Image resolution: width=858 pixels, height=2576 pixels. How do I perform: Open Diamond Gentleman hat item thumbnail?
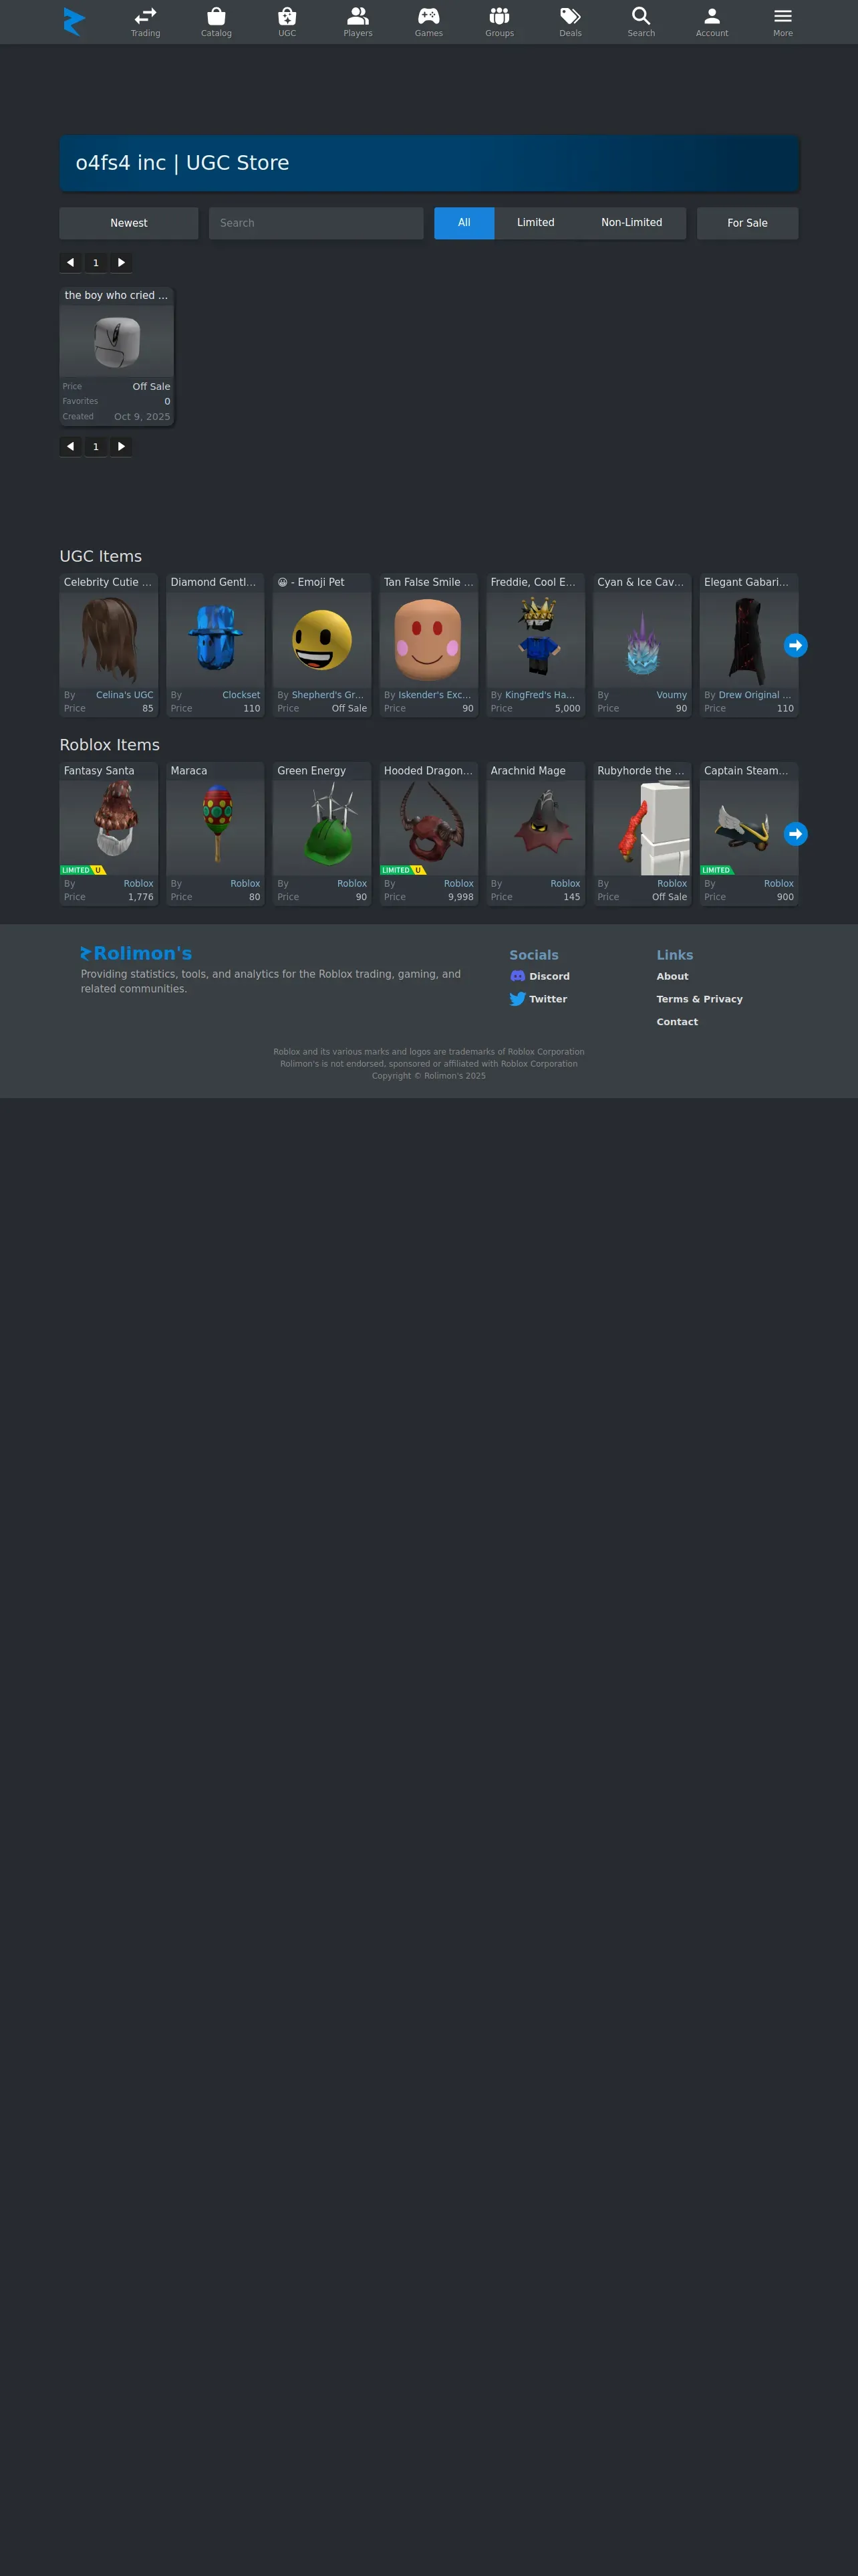216,640
